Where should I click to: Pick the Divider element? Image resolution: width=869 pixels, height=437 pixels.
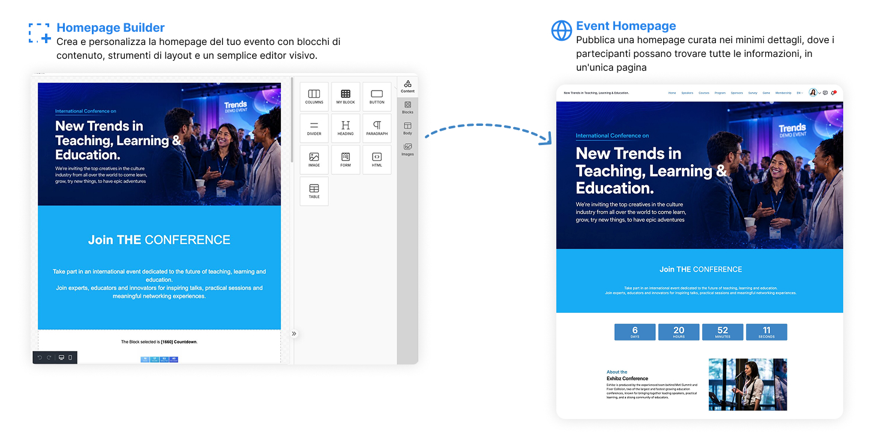(314, 128)
